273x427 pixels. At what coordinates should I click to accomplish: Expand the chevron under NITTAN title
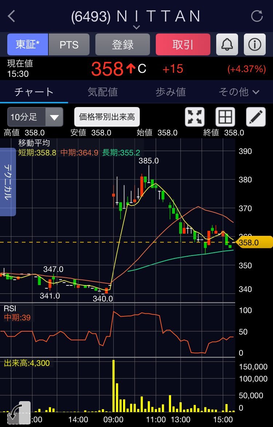[136, 28]
